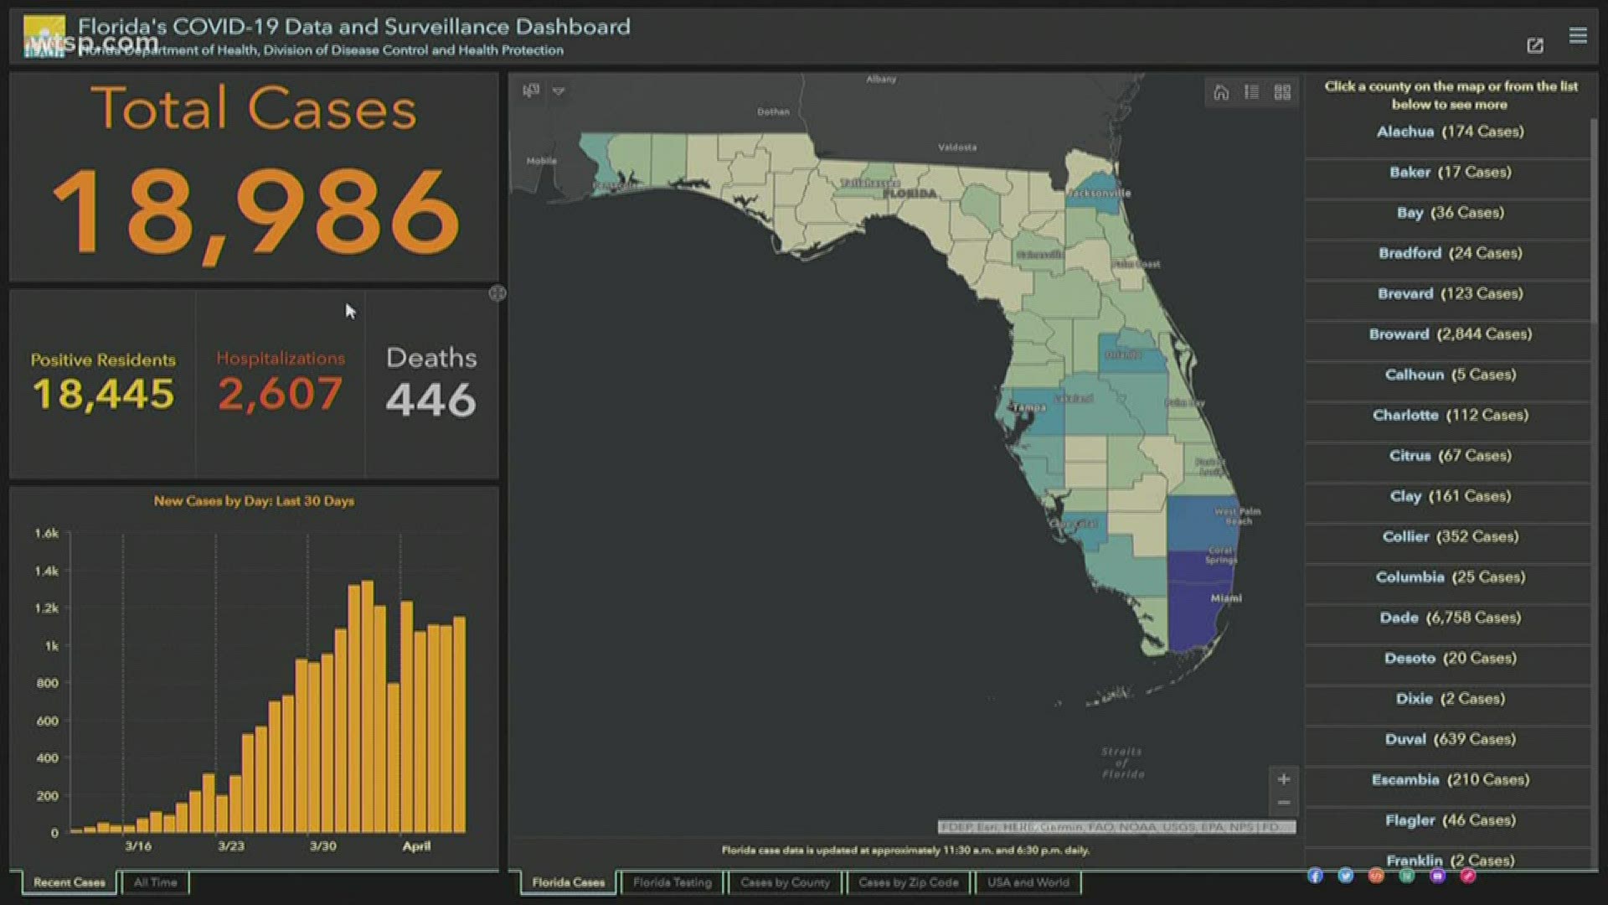The image size is (1608, 905).
Task: Click the orange embed code icon
Action: coord(1376,876)
